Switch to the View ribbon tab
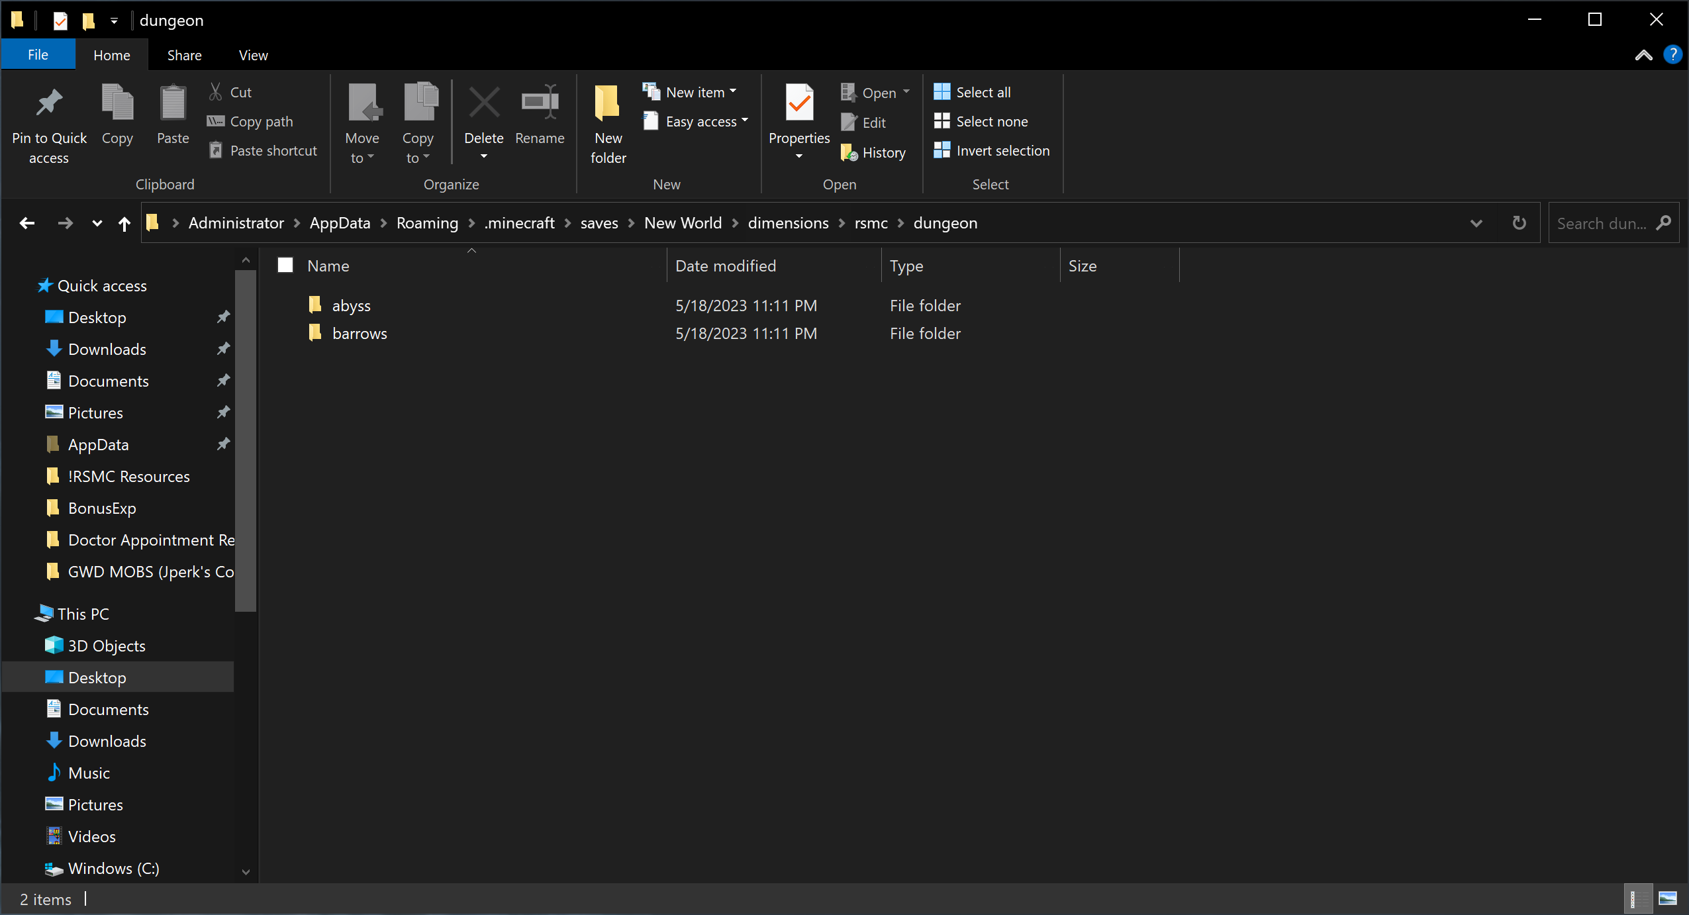The width and height of the screenshot is (1689, 915). coord(253,54)
